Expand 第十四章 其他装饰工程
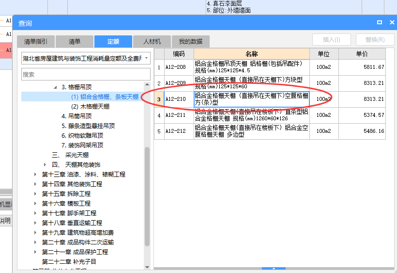 [x=35, y=184]
